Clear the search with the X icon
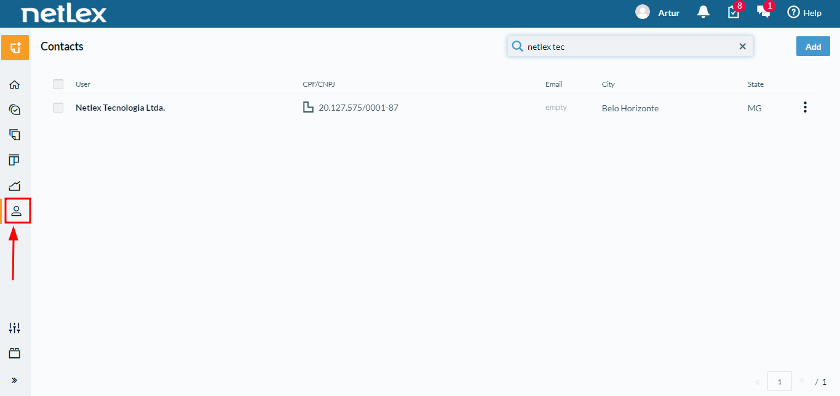840x396 pixels. 742,46
